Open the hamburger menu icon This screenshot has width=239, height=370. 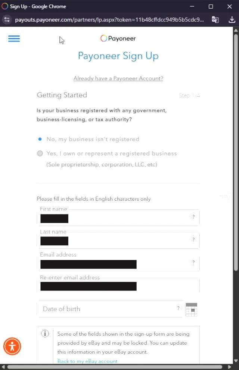pyautogui.click(x=14, y=38)
